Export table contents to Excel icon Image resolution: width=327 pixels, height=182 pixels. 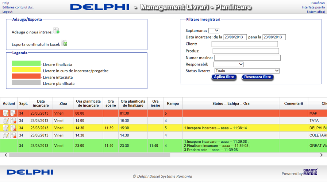coord(64,43)
